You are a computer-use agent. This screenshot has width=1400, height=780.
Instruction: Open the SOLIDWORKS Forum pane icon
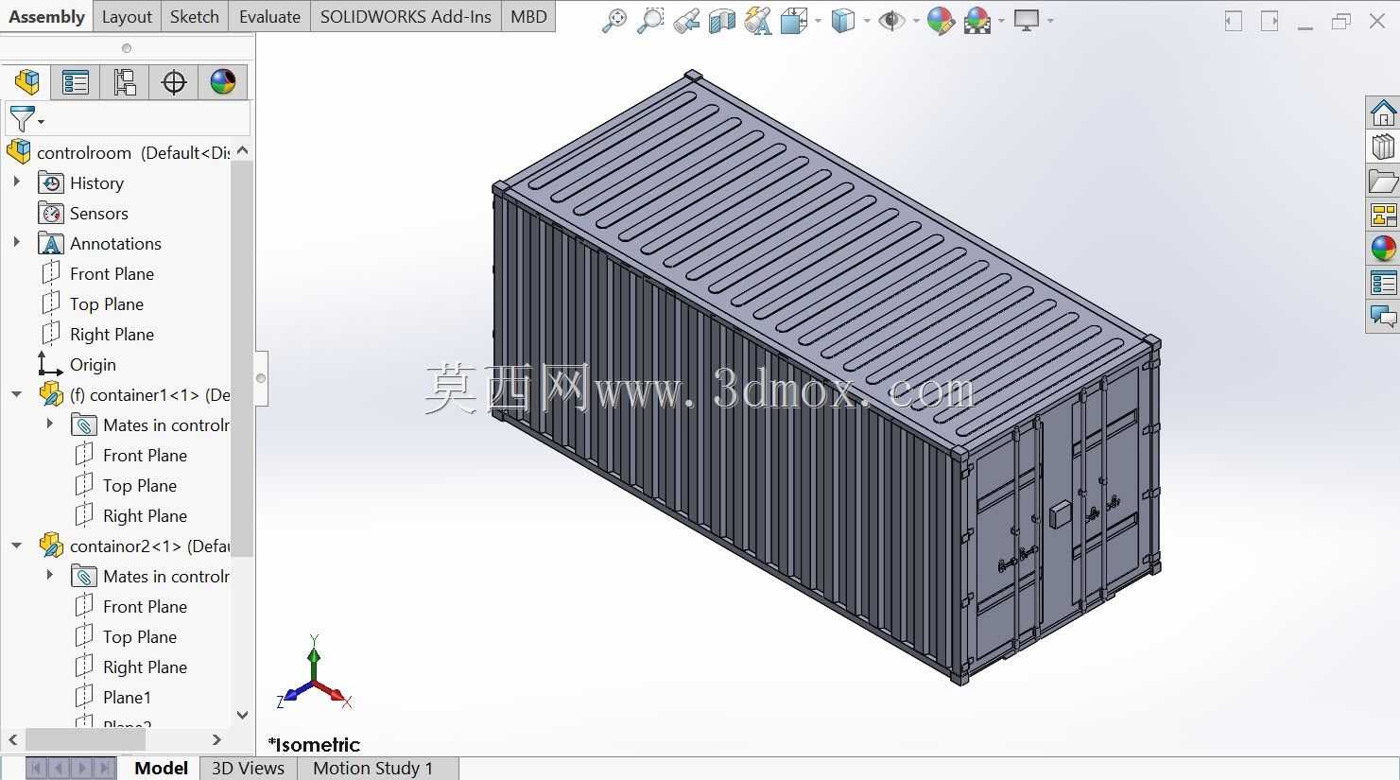(x=1383, y=316)
